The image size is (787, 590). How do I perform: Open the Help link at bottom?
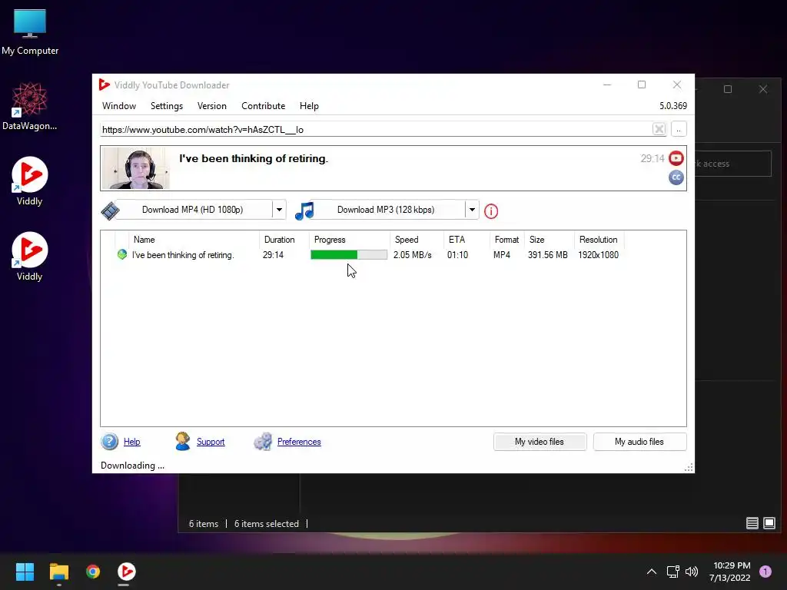pyautogui.click(x=131, y=442)
